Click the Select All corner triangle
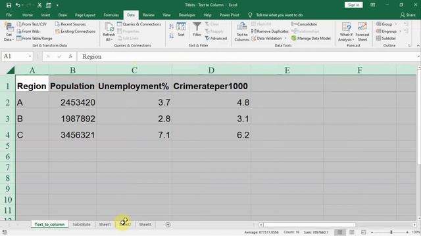421x236 pixels. pos(11,70)
